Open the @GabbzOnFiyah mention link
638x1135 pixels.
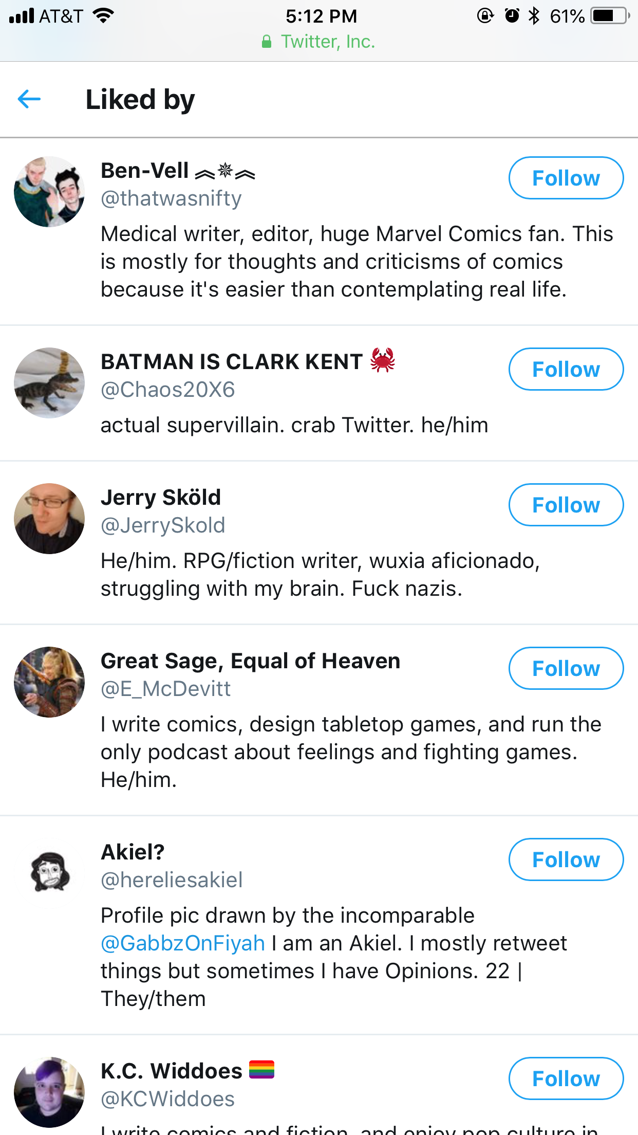click(x=183, y=943)
